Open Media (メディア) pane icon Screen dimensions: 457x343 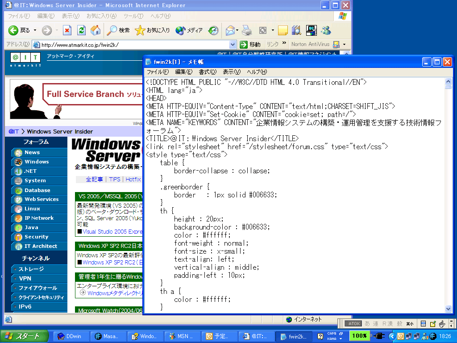point(189,30)
